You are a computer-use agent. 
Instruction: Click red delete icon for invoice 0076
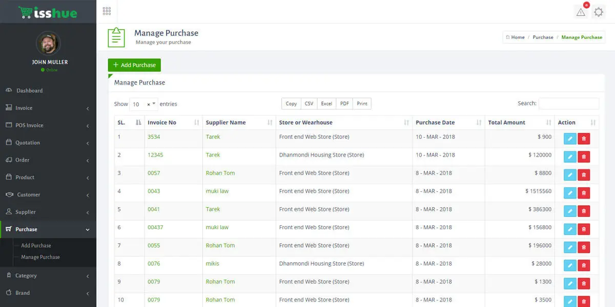pyautogui.click(x=584, y=266)
